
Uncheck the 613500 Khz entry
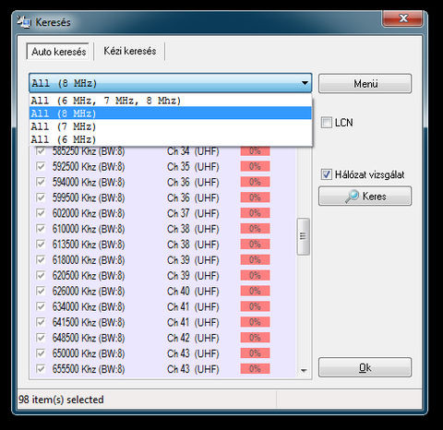click(41, 245)
